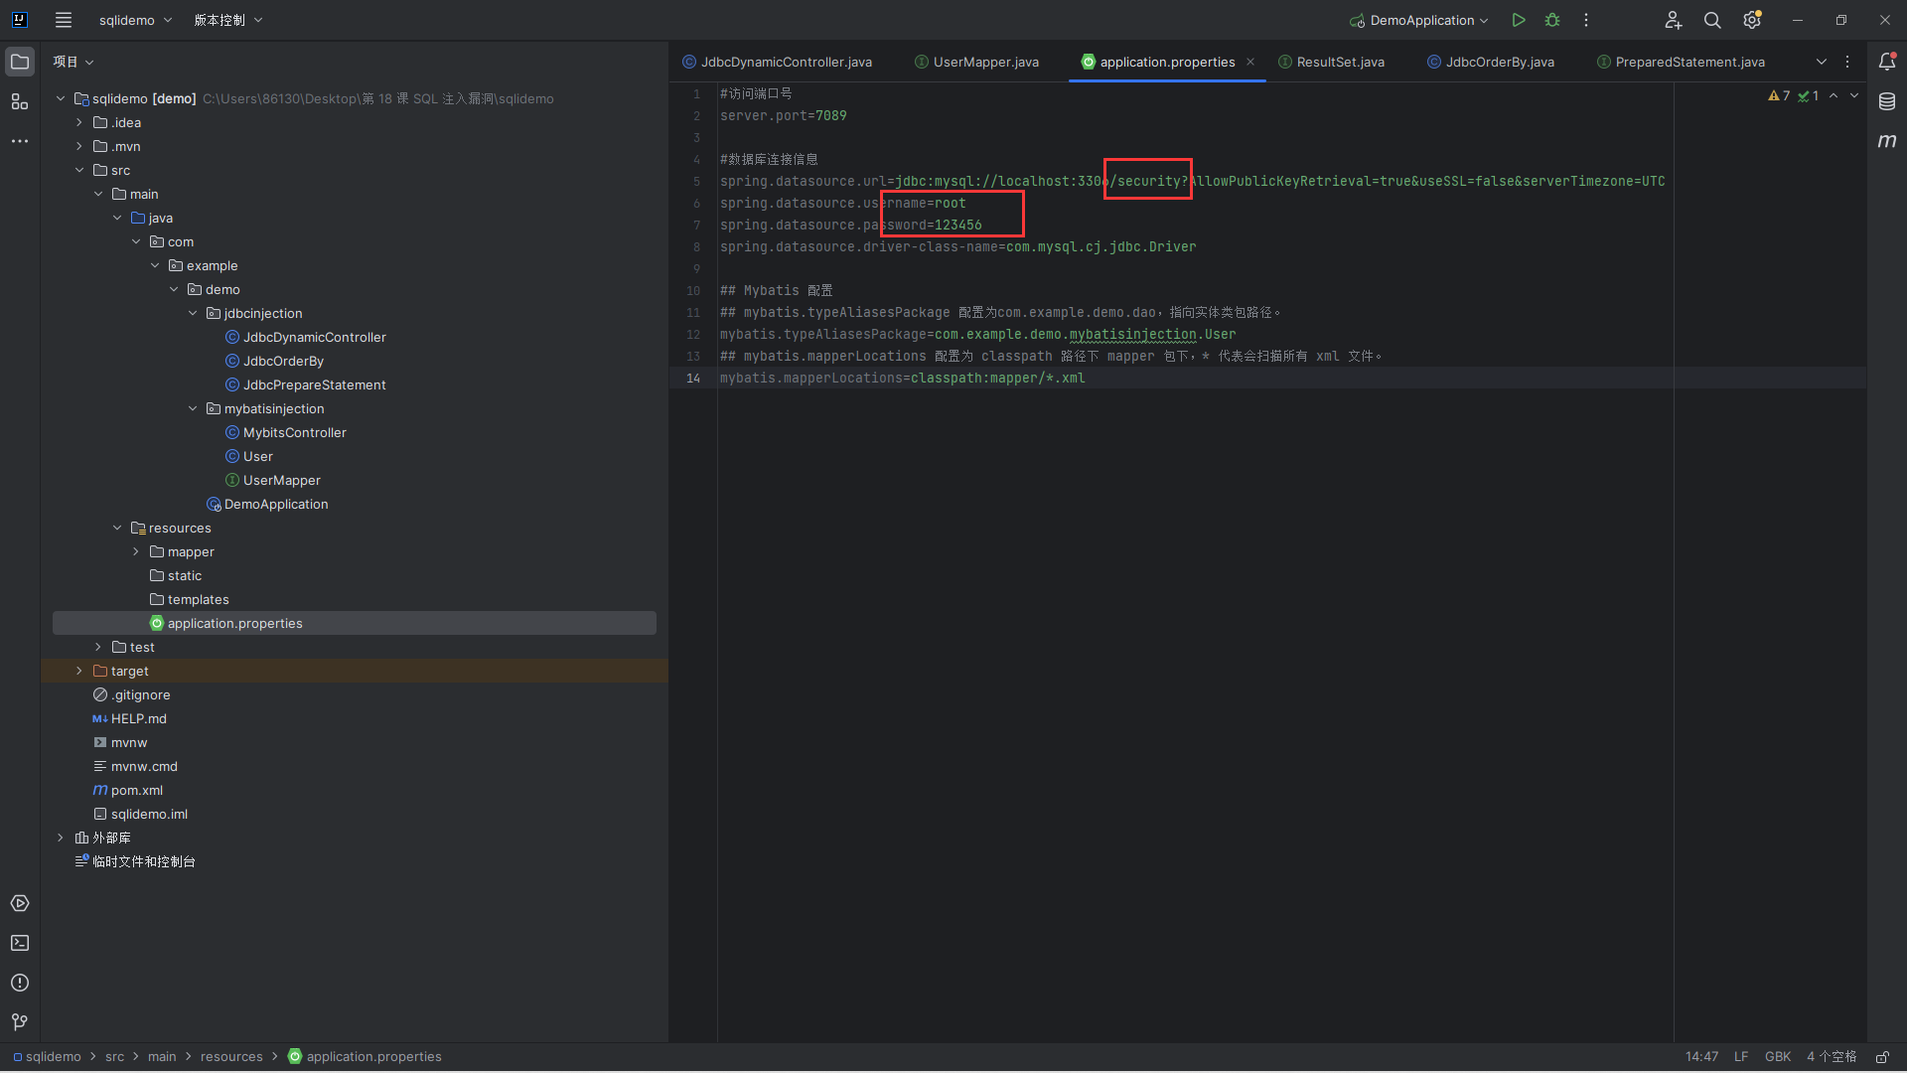Run DemoApplication with the green play icon
This screenshot has width=1907, height=1073.
(1518, 20)
